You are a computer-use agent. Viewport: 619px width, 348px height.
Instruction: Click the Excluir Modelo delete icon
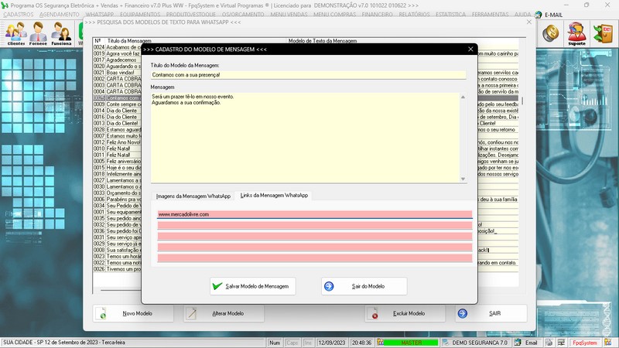click(373, 313)
